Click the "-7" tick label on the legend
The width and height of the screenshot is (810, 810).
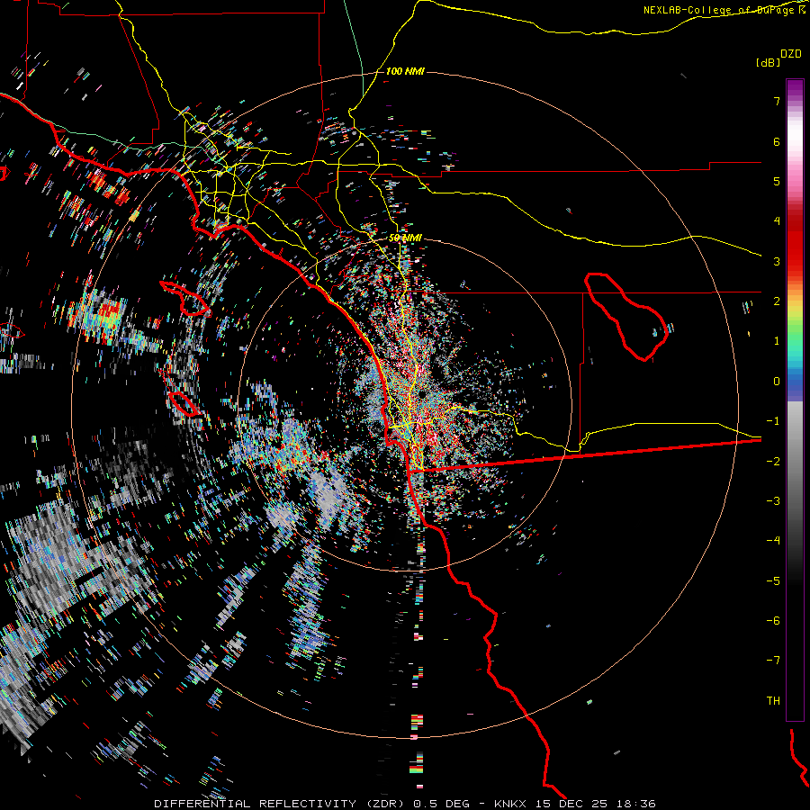pyautogui.click(x=773, y=661)
